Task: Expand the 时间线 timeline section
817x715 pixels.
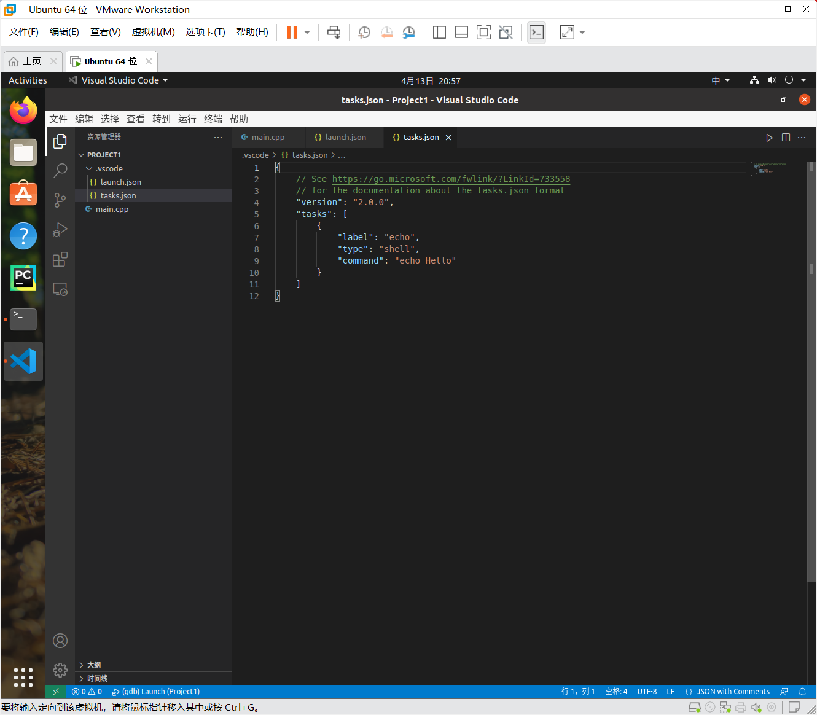Action: [154, 679]
